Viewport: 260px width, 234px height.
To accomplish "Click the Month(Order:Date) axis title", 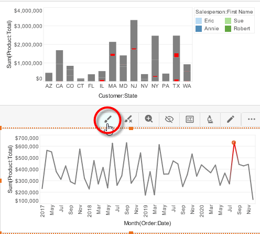I will click(x=147, y=223).
